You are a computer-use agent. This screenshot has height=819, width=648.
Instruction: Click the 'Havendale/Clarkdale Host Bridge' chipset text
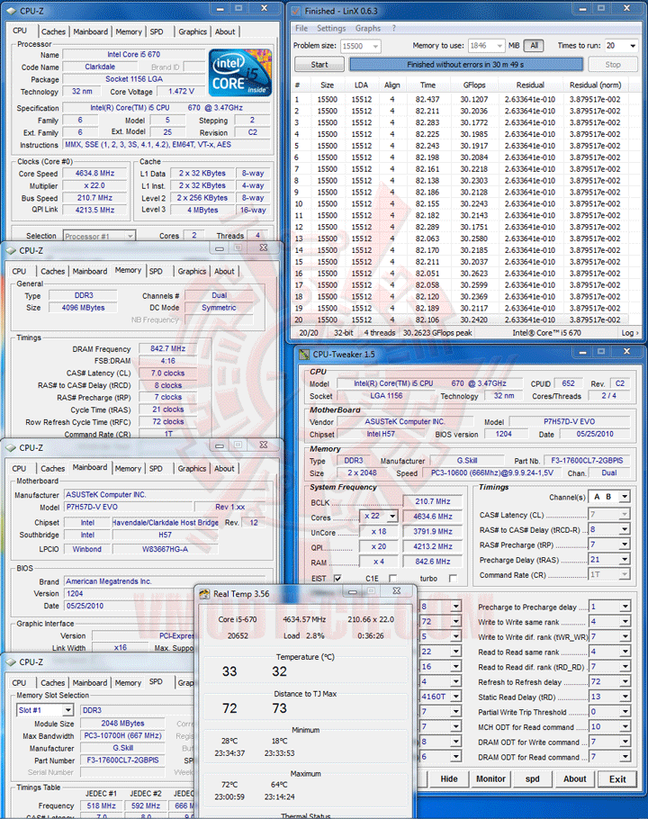(x=165, y=522)
